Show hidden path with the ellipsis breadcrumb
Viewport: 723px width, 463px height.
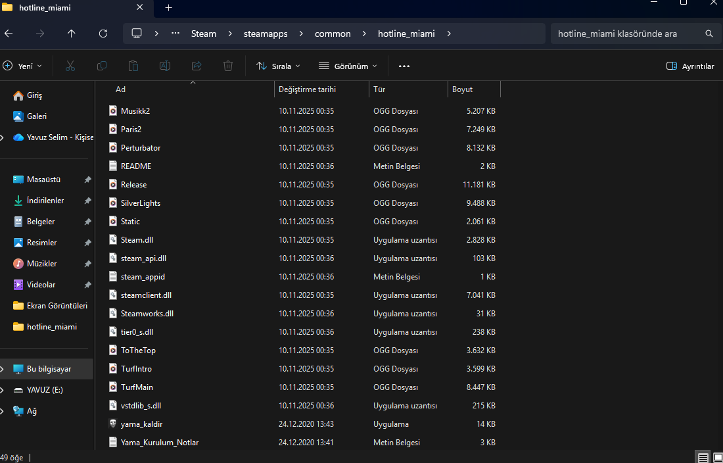pyautogui.click(x=175, y=34)
